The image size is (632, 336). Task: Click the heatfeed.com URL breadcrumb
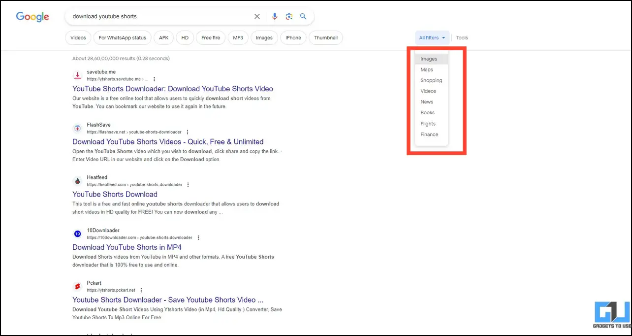point(134,185)
